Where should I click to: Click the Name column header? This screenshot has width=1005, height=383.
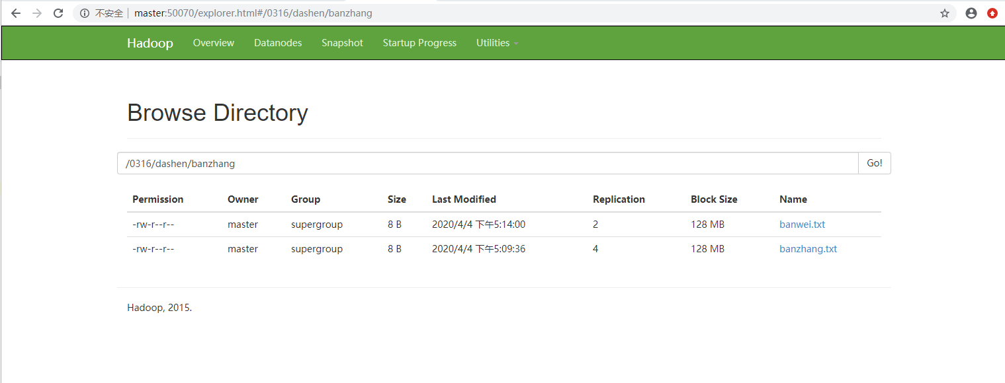click(793, 199)
